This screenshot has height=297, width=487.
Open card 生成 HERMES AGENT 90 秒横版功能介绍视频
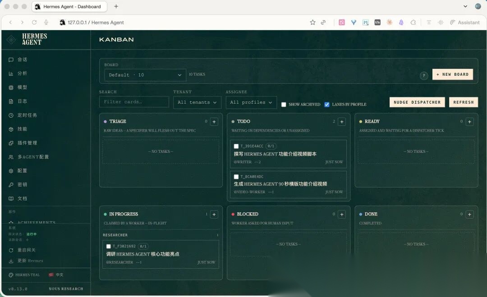tap(288, 184)
